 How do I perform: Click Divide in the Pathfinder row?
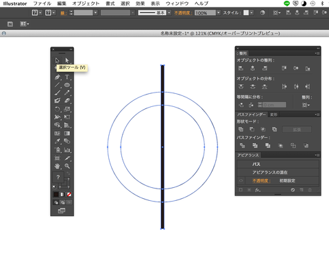pos(242,145)
